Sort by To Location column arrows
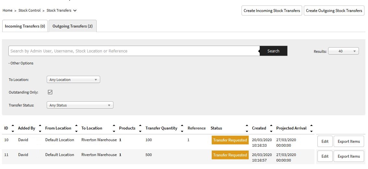The image size is (368, 169). click(114, 128)
